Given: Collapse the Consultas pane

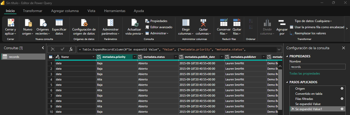Looking at the screenshot, I should [x=43, y=48].
